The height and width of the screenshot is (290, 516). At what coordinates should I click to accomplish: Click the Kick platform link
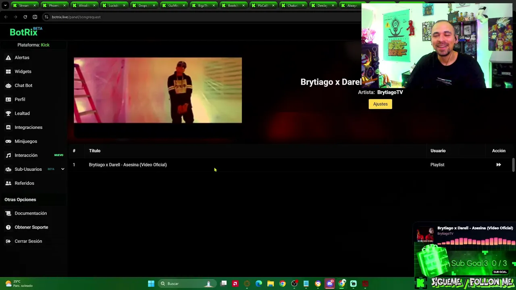[x=45, y=45]
